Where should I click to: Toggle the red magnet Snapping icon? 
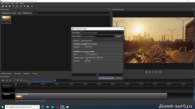[7, 80]
